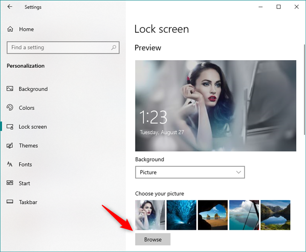Open the Themes settings page
This screenshot has width=306, height=252.
click(x=28, y=146)
